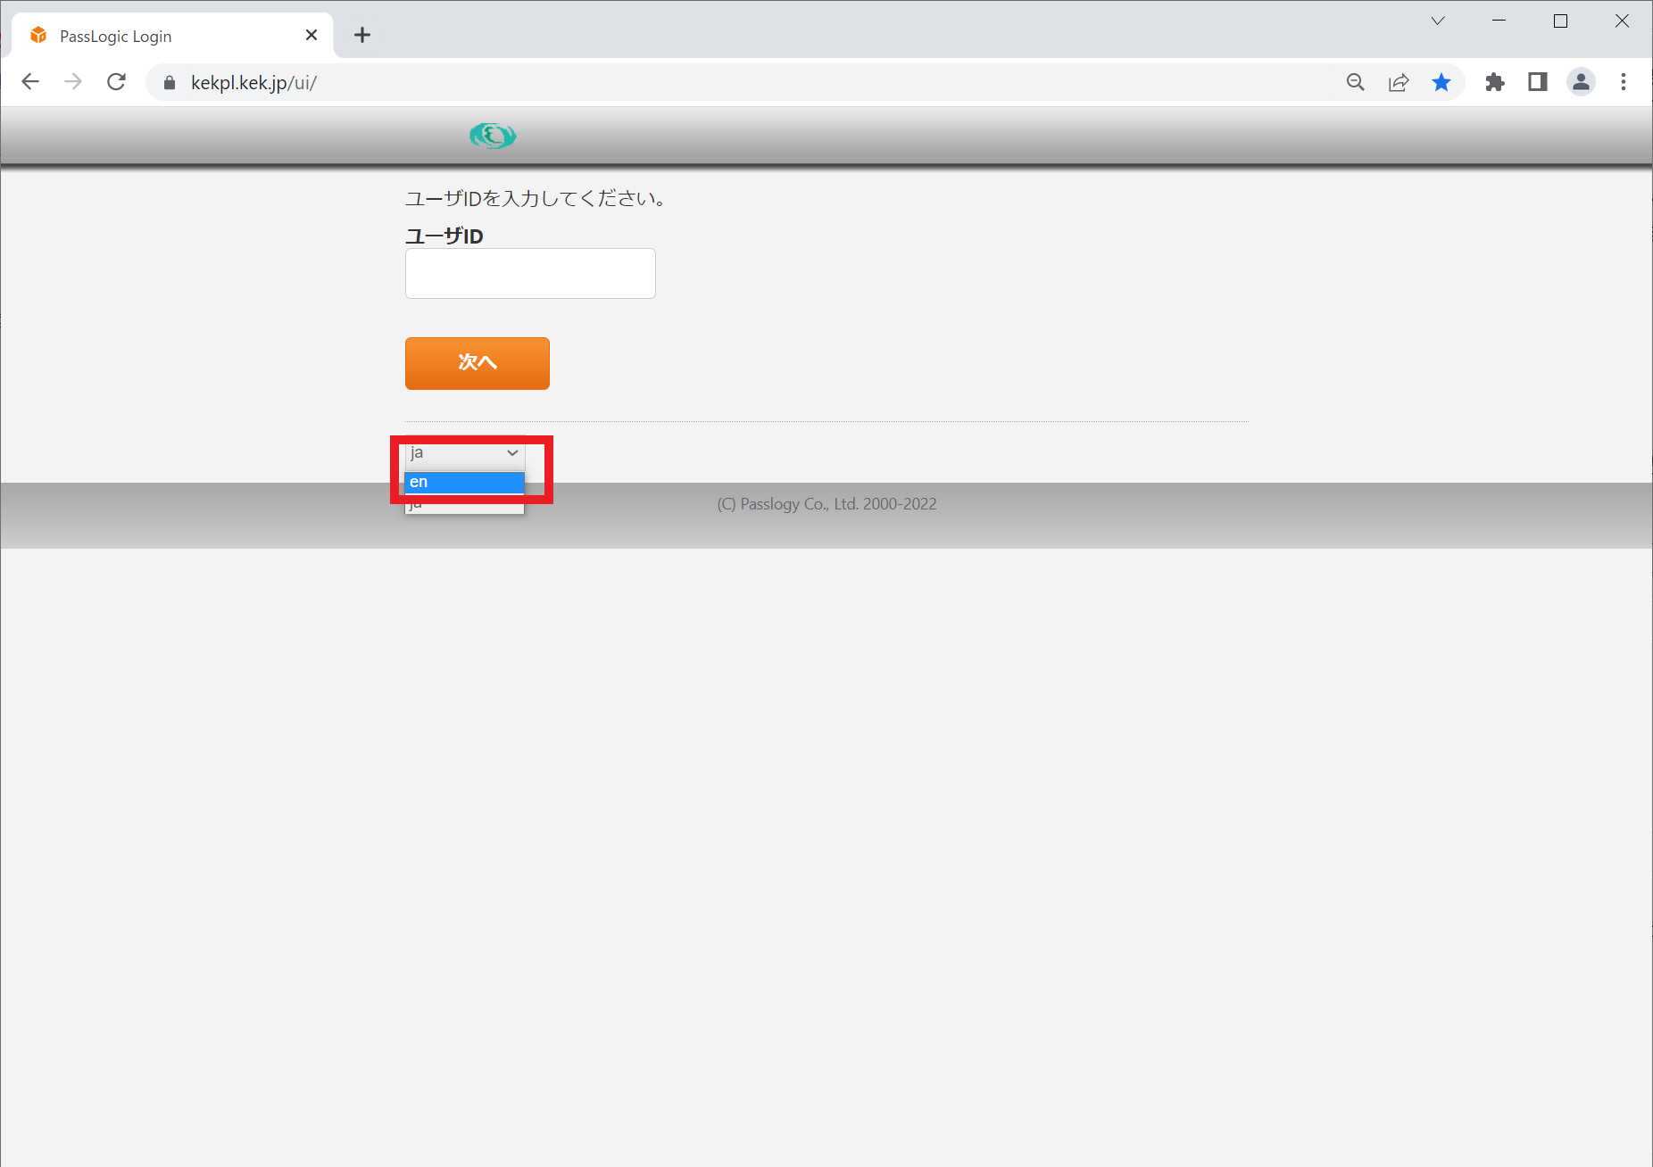Click the back navigation arrow
Viewport: 1653px width, 1167px height.
pos(30,81)
